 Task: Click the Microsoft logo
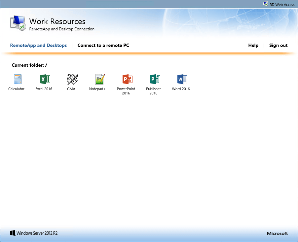coord(277,233)
